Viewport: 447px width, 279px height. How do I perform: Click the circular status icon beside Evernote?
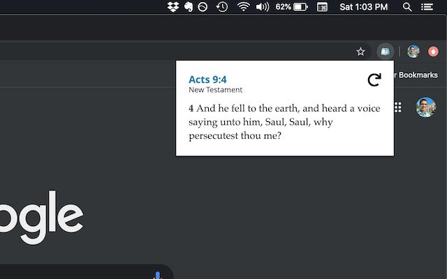(203, 7)
